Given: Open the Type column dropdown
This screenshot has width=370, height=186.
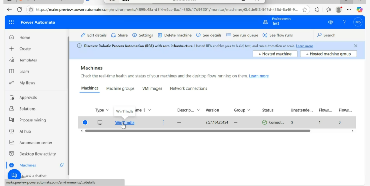Looking at the screenshot, I should pyautogui.click(x=107, y=110).
